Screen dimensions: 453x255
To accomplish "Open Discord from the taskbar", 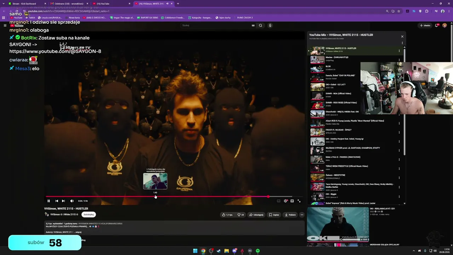I will click(x=234, y=251).
